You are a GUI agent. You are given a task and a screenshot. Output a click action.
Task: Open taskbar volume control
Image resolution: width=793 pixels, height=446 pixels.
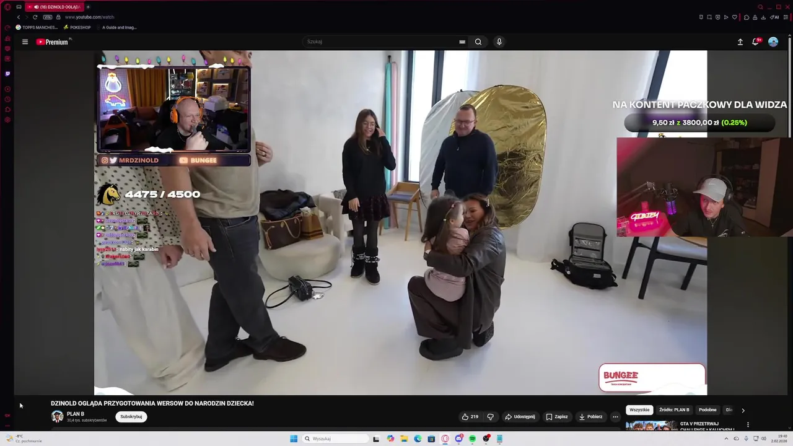[x=764, y=439]
